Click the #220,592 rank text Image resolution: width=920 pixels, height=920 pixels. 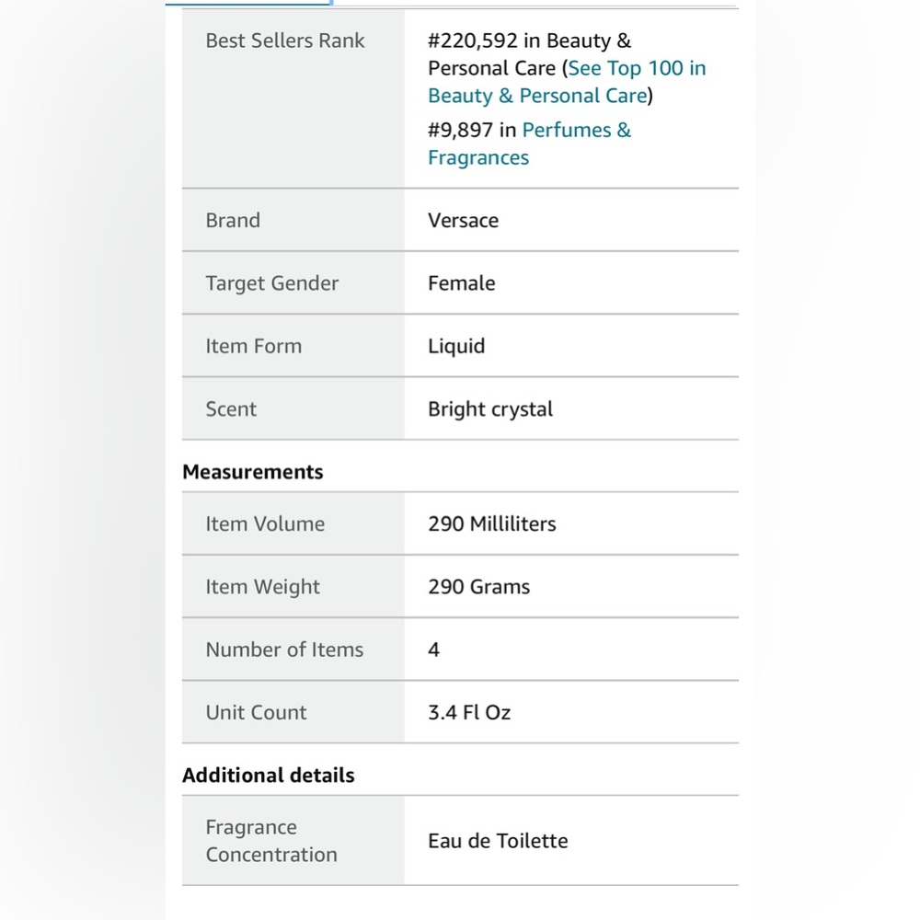[472, 40]
